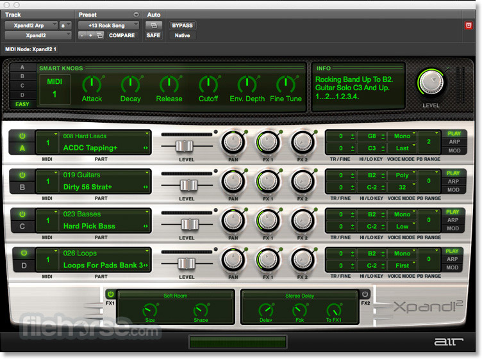Image resolution: width=482 pixels, height=359 pixels.
Task: Select PLAY mode for part D
Action: (452, 251)
